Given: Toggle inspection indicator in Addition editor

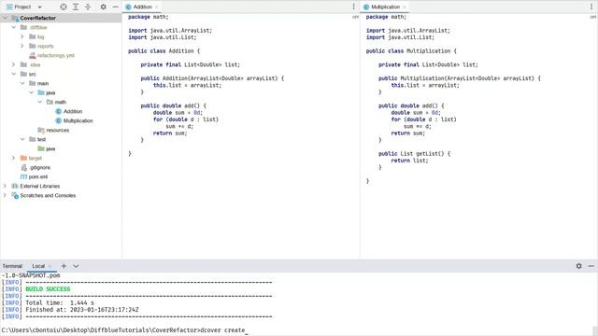Looking at the screenshot, I should (x=355, y=17).
